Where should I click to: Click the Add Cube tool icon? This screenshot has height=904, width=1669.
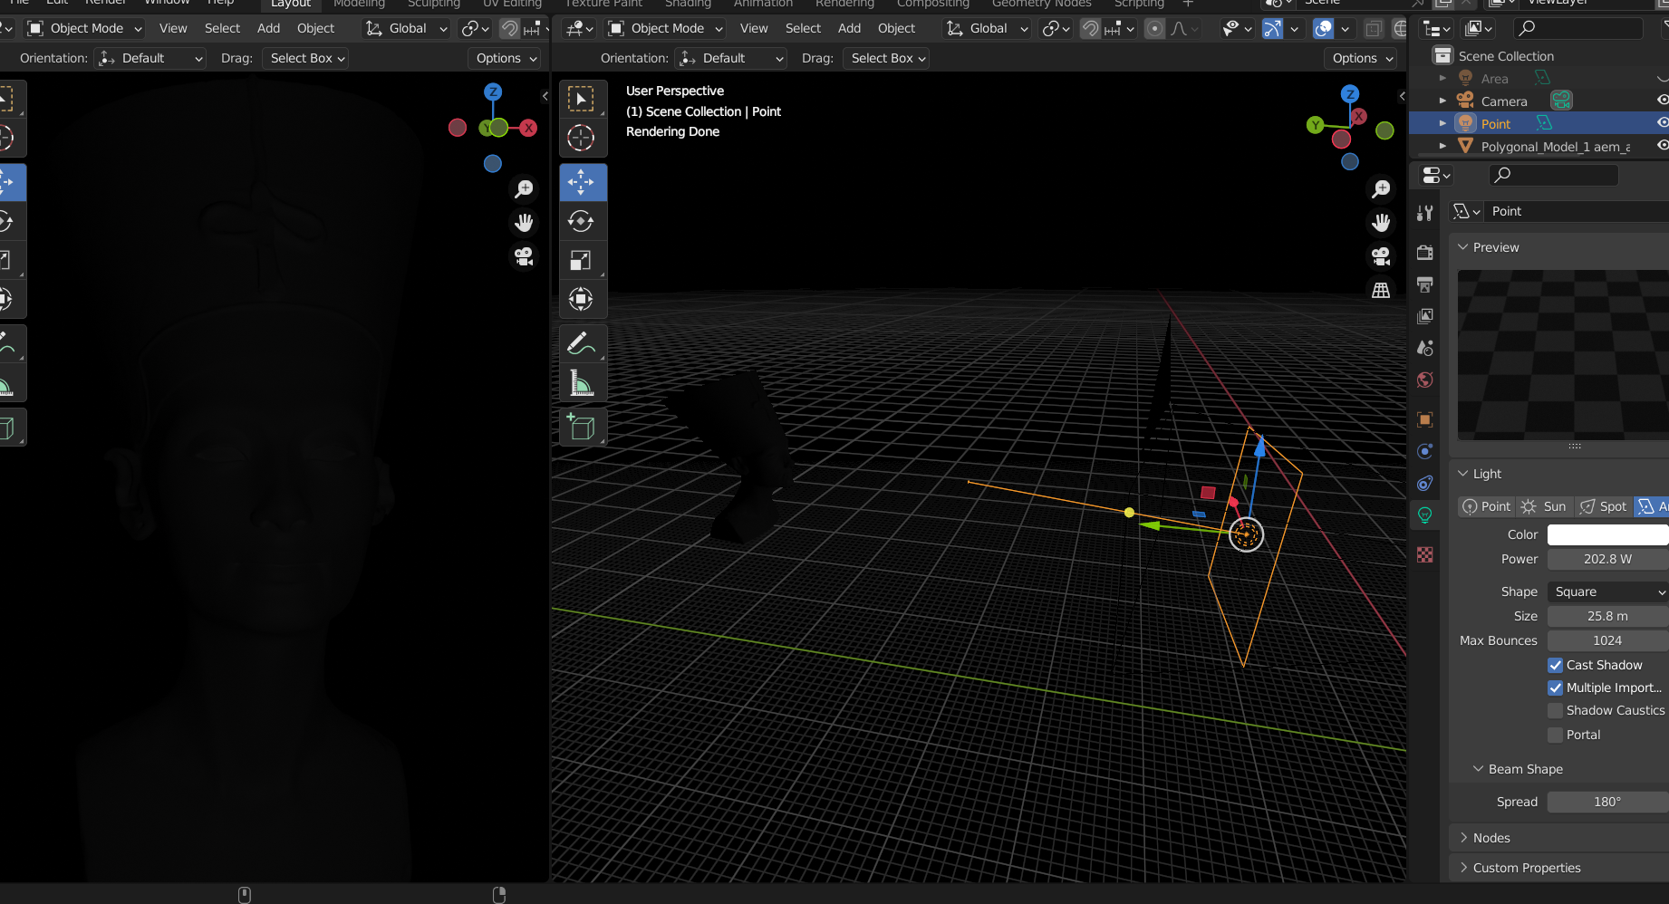point(582,427)
